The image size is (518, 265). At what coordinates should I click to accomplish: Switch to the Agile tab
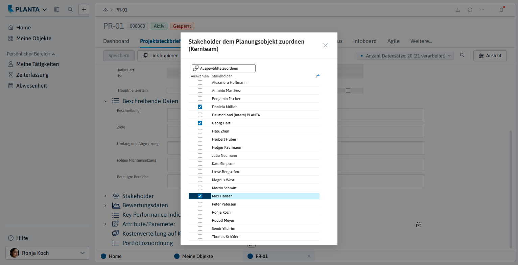pos(394,41)
